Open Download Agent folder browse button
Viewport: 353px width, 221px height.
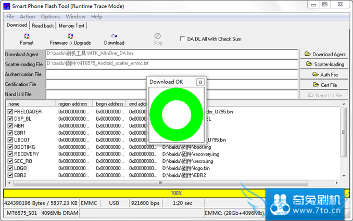coord(325,54)
